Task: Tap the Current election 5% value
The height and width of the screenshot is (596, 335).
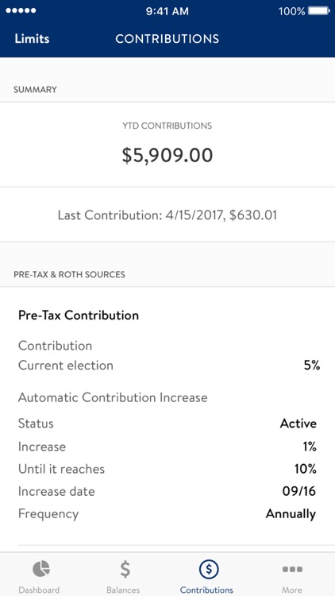Action: click(x=312, y=366)
